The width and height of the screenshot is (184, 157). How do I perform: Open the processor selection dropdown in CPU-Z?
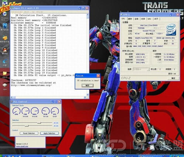pos(141,69)
